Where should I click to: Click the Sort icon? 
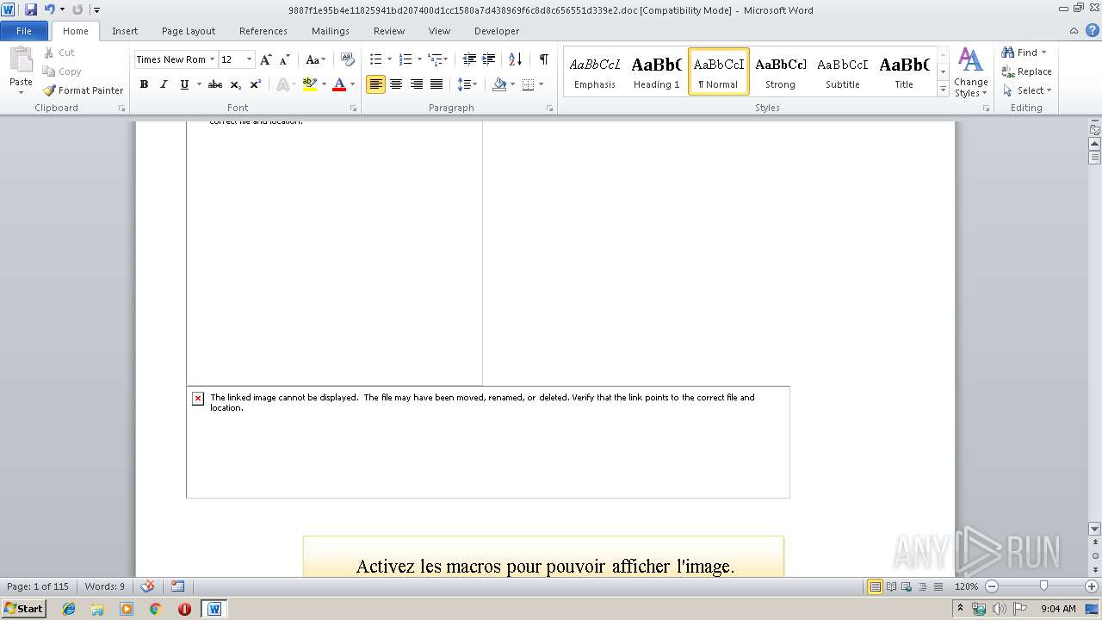(515, 59)
